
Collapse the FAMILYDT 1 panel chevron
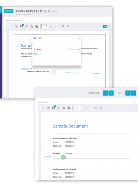point(135,102)
